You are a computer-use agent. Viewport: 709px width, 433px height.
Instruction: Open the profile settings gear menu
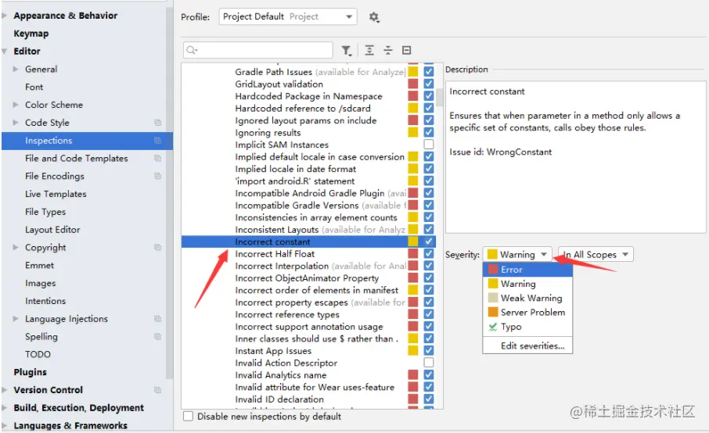click(374, 17)
